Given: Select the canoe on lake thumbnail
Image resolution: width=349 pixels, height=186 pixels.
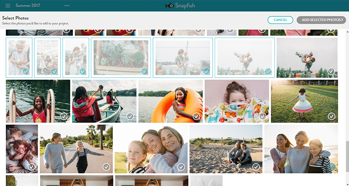Looking at the screenshot, I should (104, 101).
